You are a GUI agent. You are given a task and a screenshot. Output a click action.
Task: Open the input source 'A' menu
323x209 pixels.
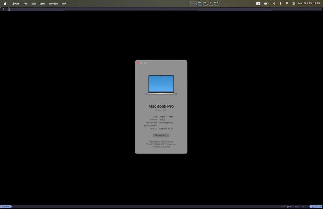(258, 4)
